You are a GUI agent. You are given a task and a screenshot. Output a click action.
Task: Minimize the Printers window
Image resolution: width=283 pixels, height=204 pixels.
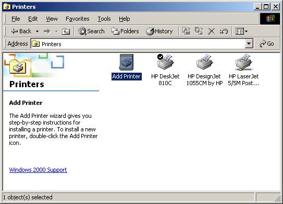tap(257, 7)
